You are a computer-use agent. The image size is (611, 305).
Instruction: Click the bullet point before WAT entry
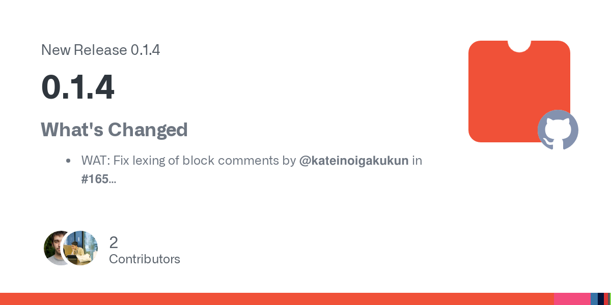click(x=68, y=161)
